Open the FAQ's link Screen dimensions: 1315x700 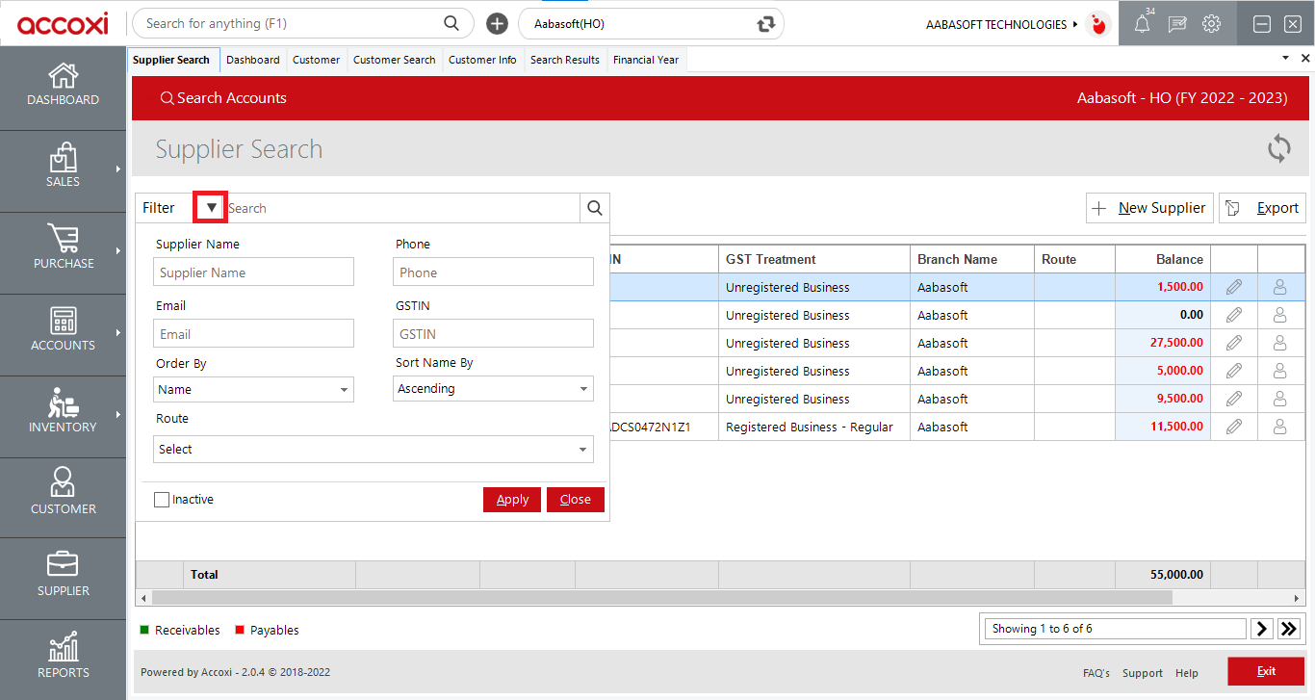point(1096,673)
